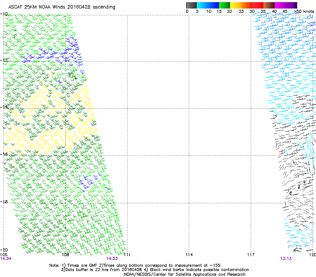Click the gray 0-5 knots color segment
Viewport: 316px width, 277px height.
point(191,5)
